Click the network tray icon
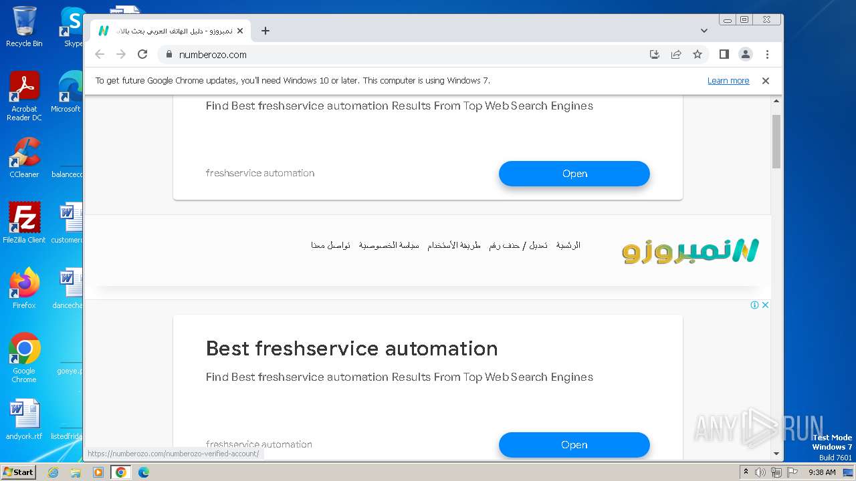 pos(776,472)
